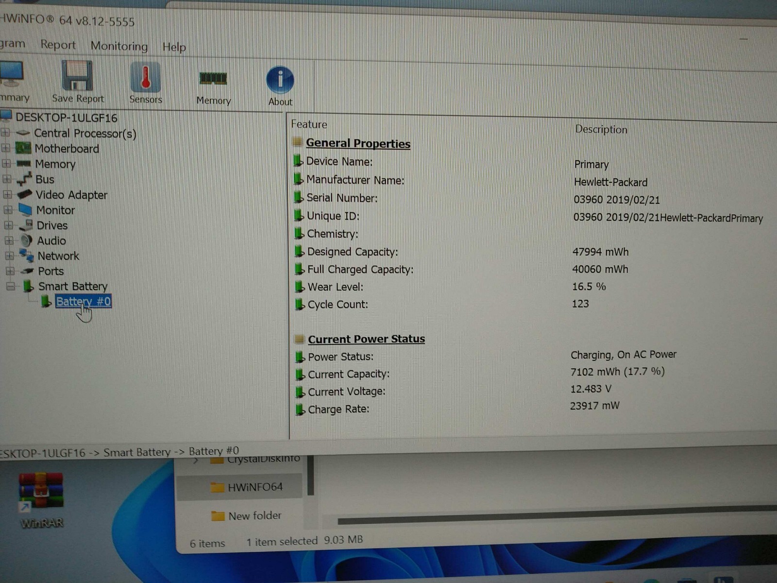Expand the Motherboard tree node
777x583 pixels.
[x=6, y=148]
